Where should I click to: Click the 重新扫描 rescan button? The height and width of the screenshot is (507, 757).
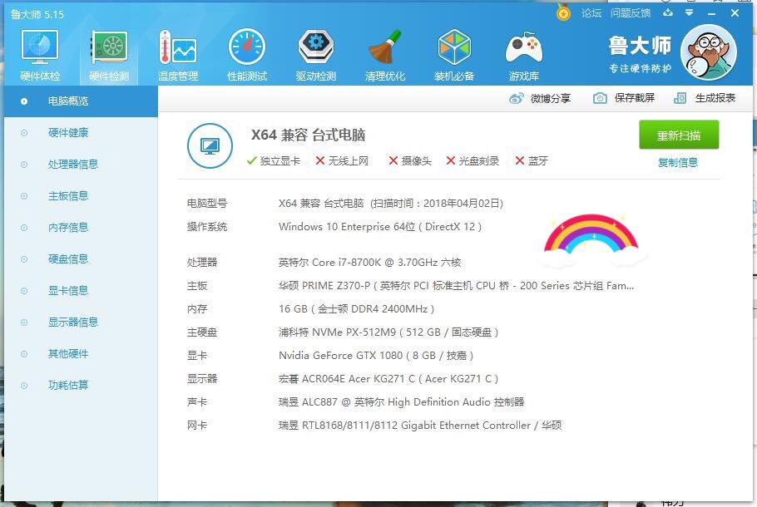679,135
